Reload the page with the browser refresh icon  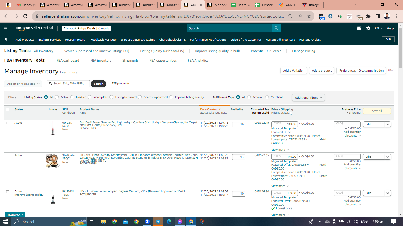(x=25, y=16)
